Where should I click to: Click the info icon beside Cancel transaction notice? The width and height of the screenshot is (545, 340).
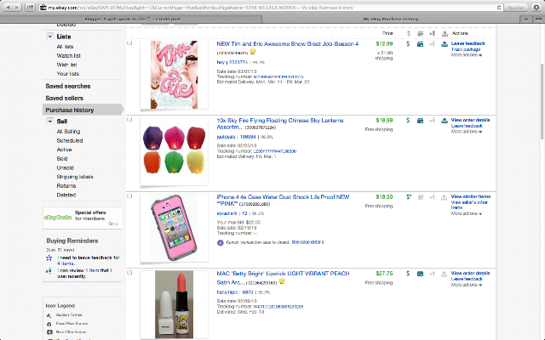click(x=221, y=242)
